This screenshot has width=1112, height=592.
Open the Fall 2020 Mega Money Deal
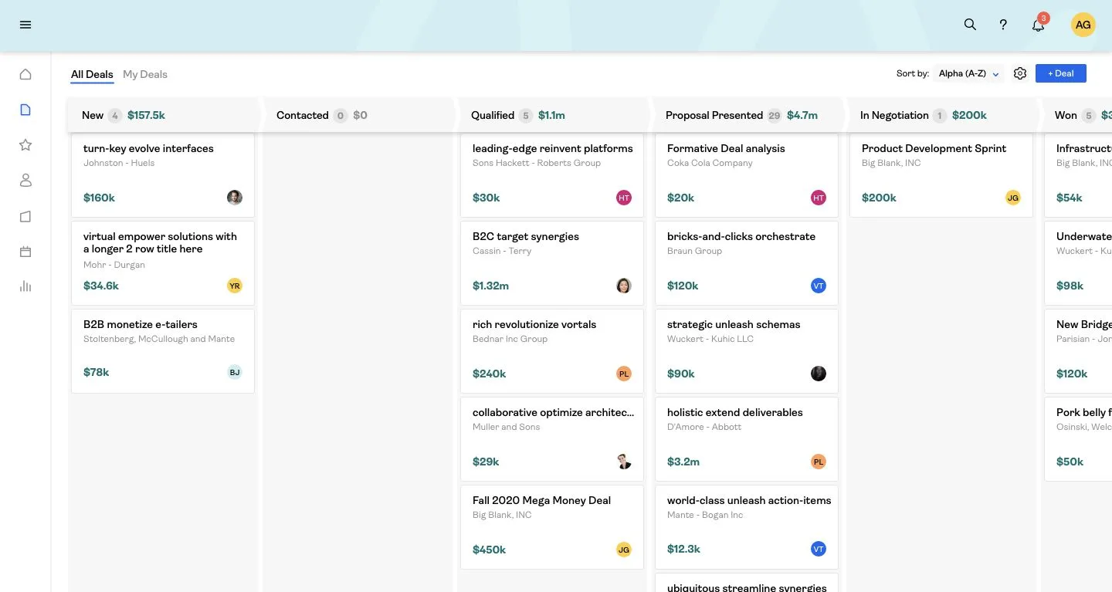click(541, 500)
